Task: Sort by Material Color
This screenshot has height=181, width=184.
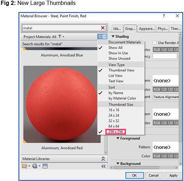Action: (x=121, y=98)
